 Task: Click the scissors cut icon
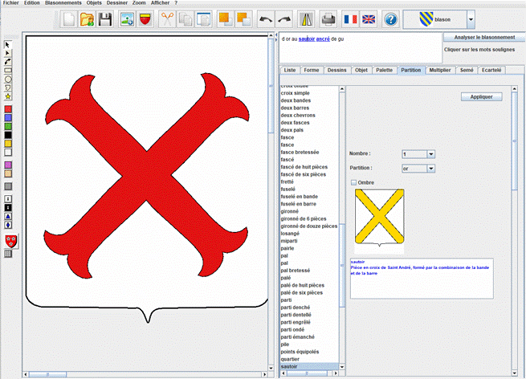coord(166,18)
